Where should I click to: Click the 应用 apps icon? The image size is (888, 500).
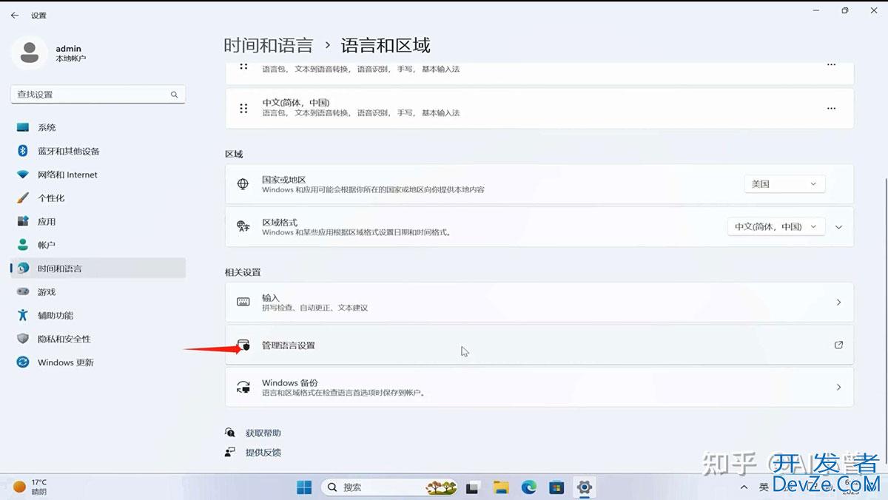point(23,221)
